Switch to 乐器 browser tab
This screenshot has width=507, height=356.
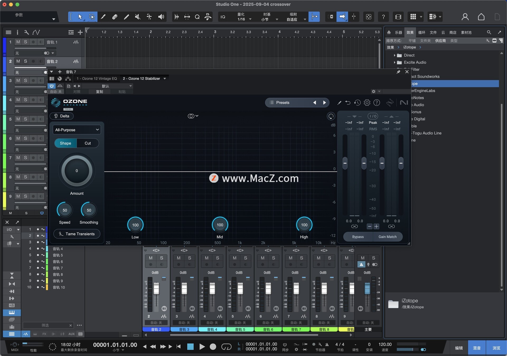tap(398, 32)
